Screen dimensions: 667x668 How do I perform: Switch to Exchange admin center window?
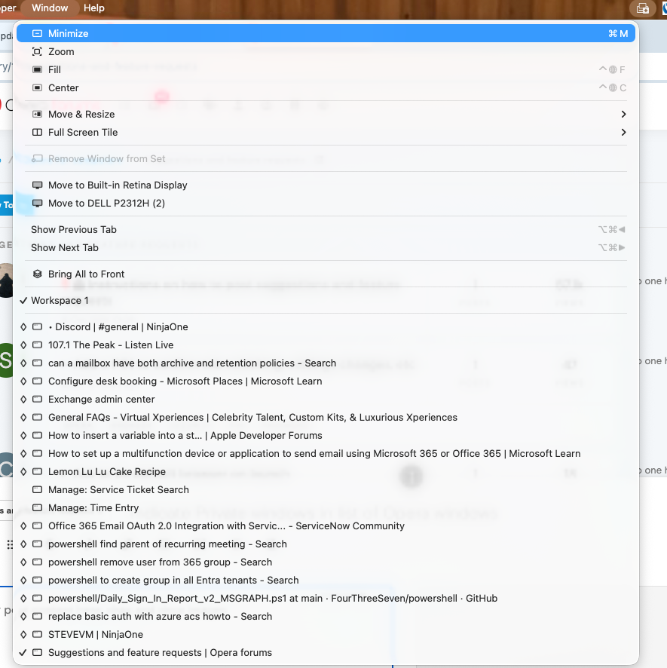[x=326, y=399]
